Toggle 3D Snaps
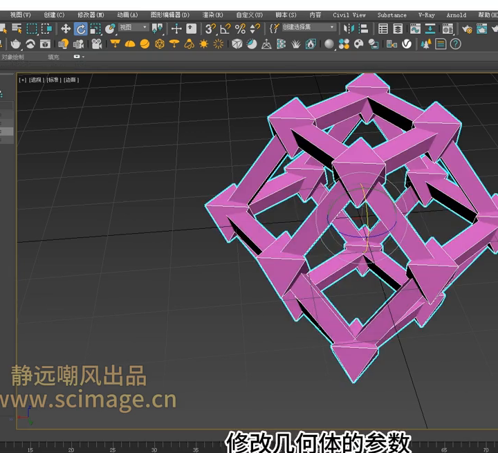This screenshot has height=453, width=498. click(210, 29)
